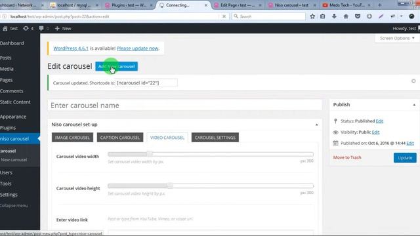Edit the publish Status
This screenshot has height=236, width=420.
pos(379,121)
